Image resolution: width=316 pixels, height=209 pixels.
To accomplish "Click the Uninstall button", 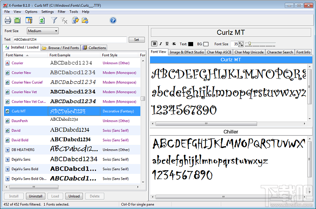I will (x=36, y=196).
